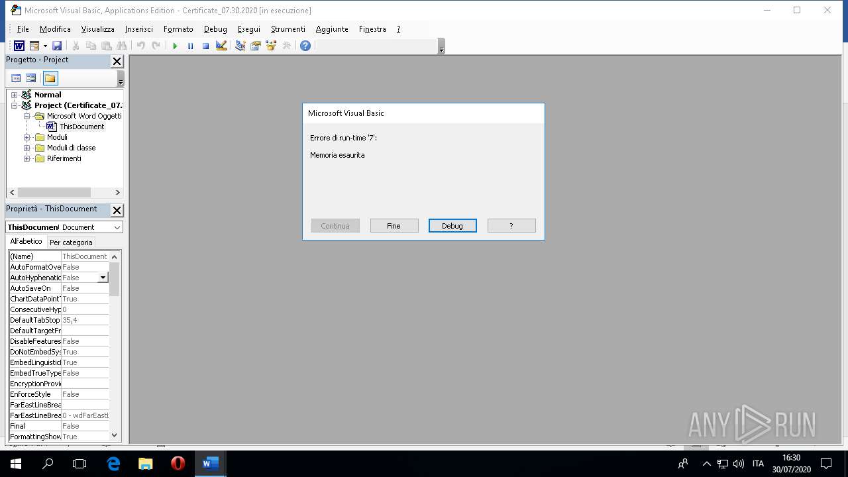Viewport: 848px width, 477px height.
Task: Open the Insert object dropdown arrow
Action: tap(45, 46)
